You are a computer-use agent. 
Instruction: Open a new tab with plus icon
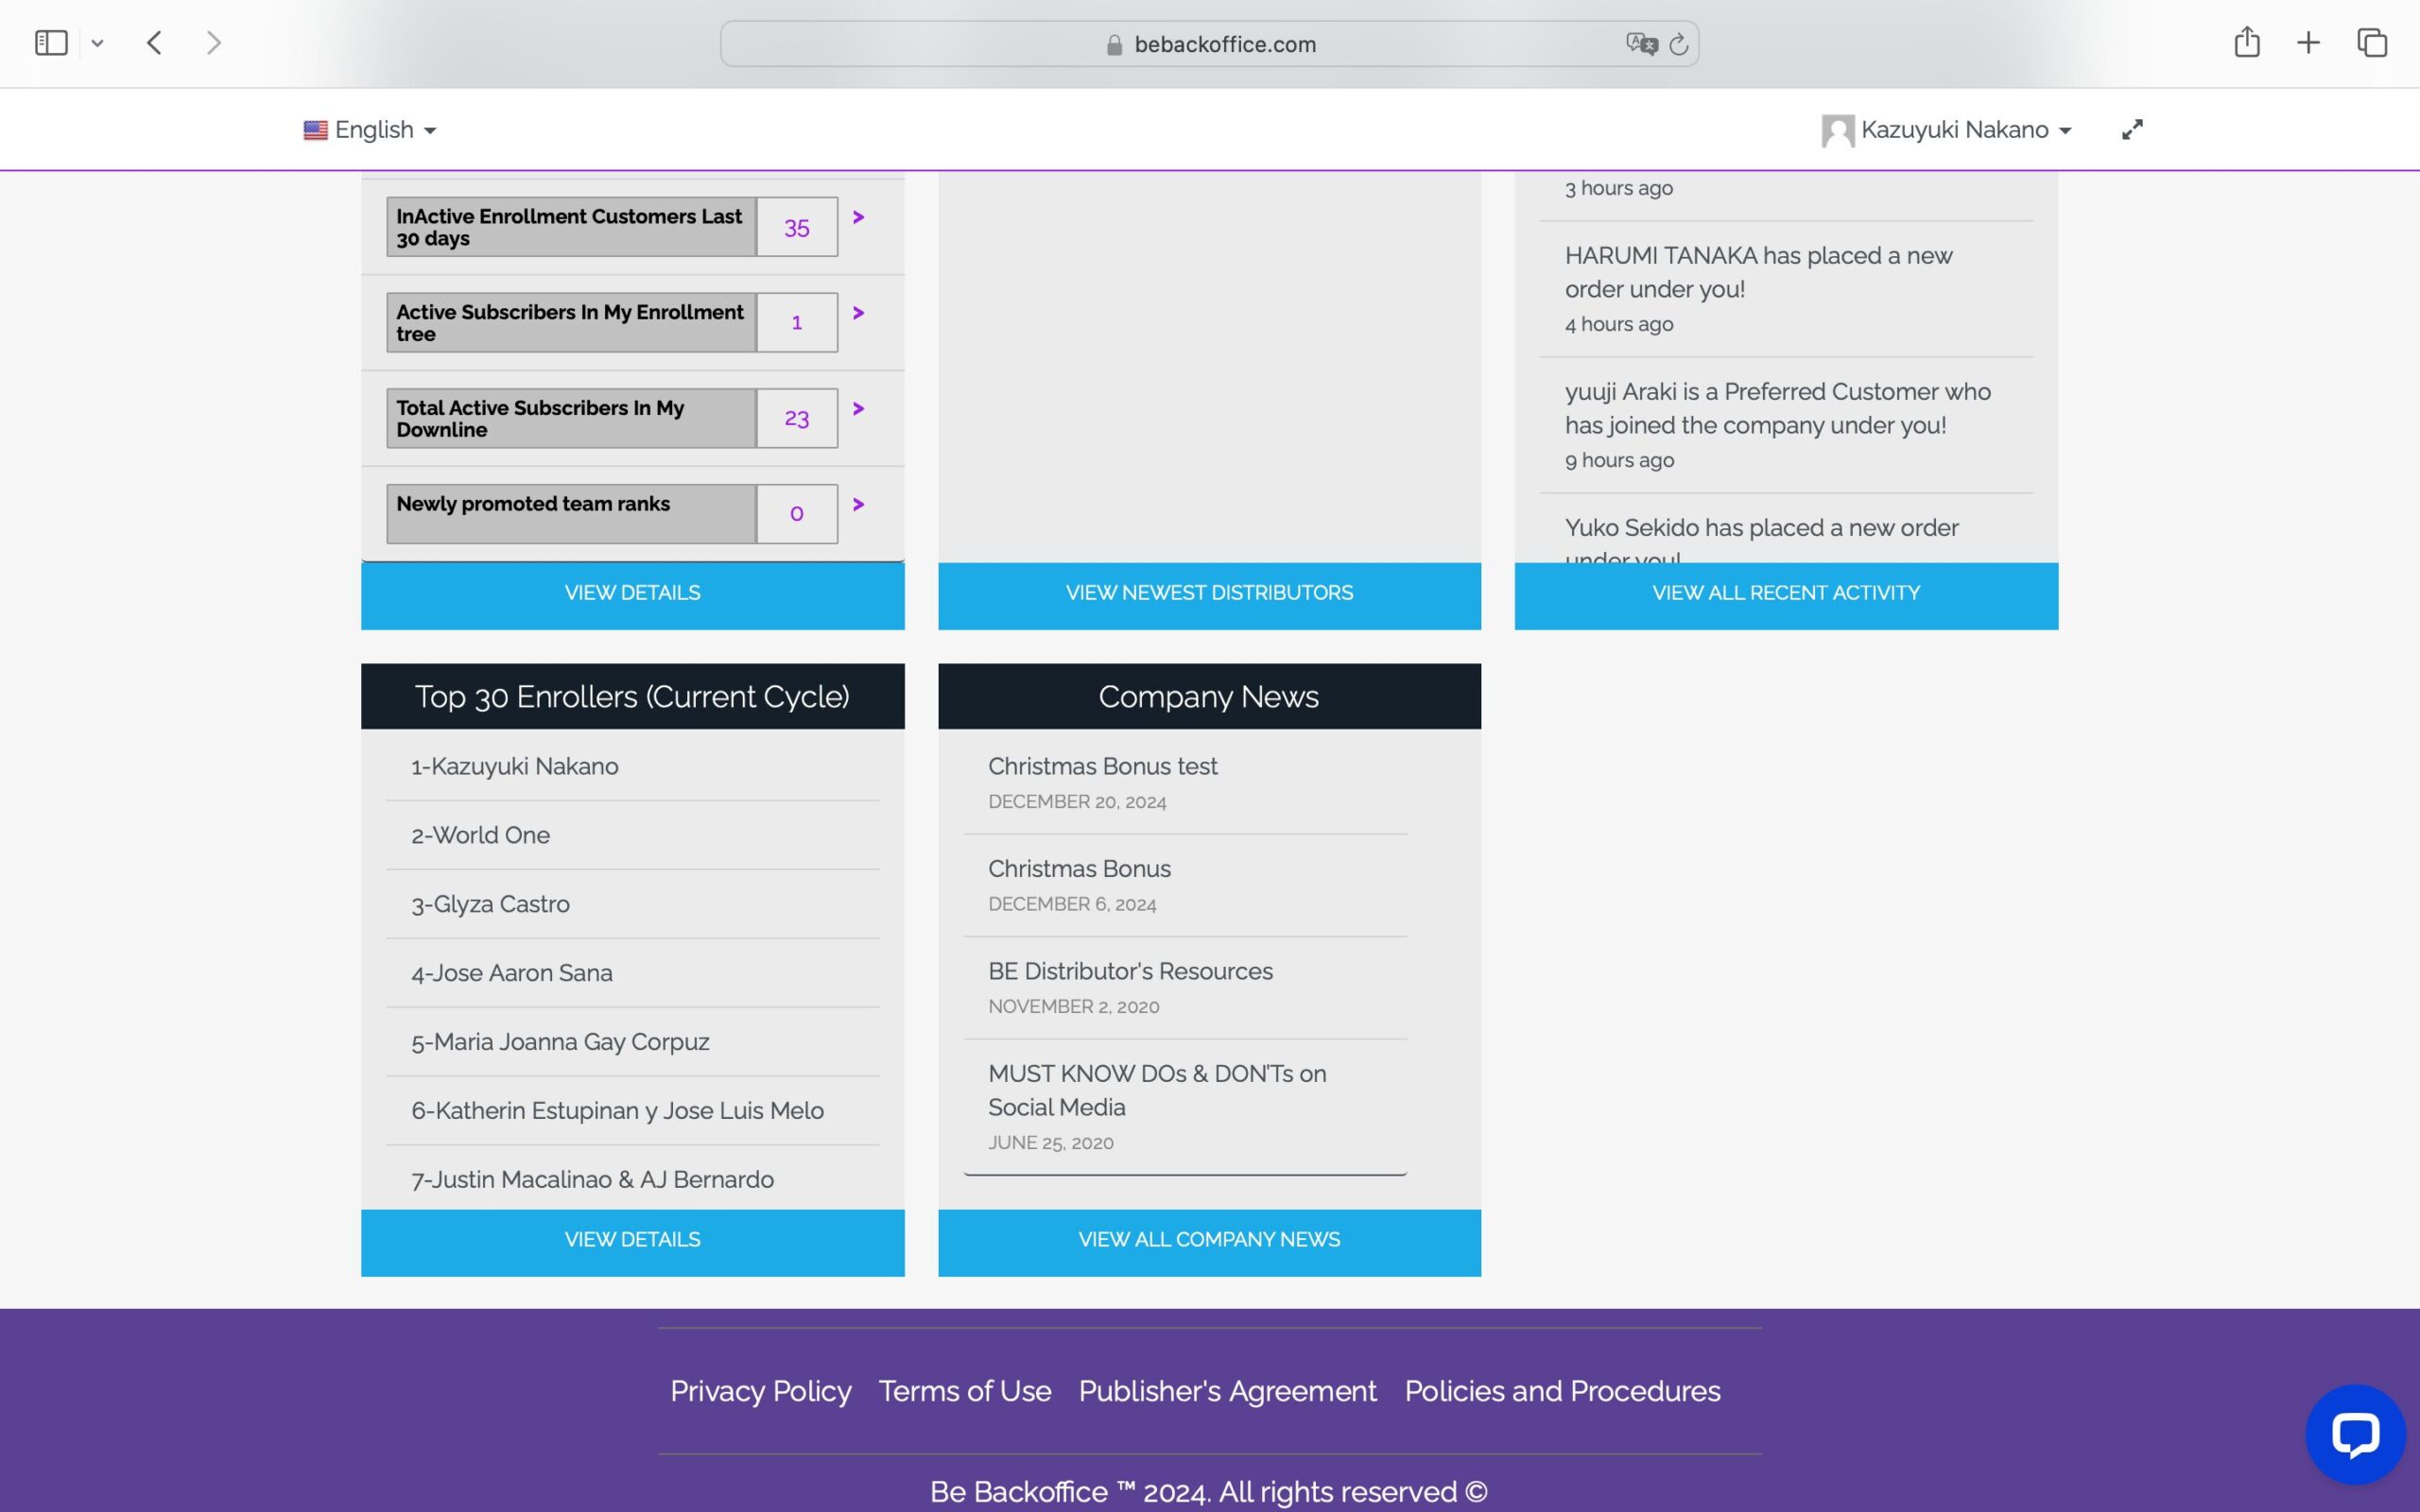[2308, 43]
